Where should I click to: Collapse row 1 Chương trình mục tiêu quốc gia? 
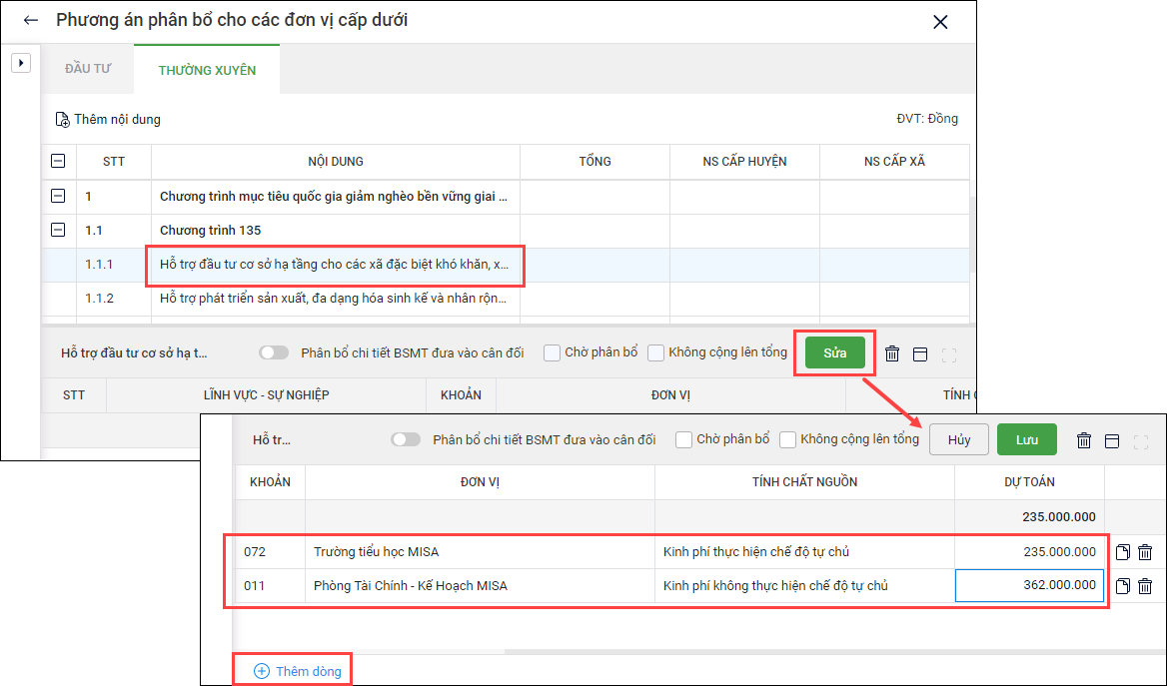point(58,197)
